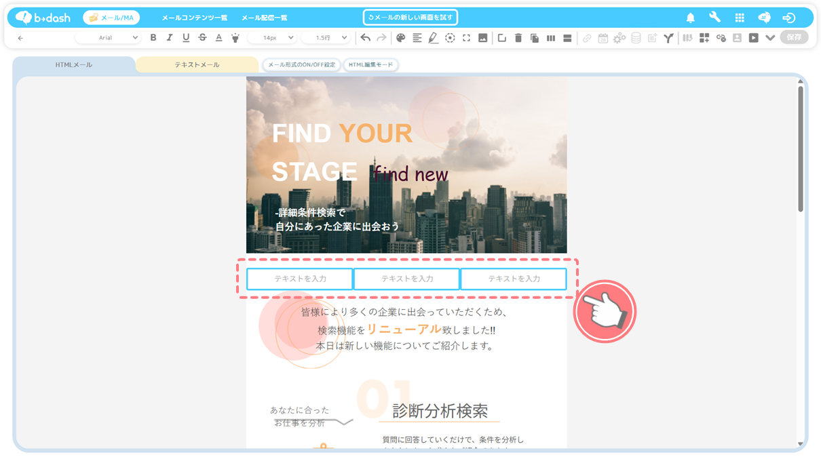Expand the 1.5行 line height dropdown
This screenshot has height=461, width=821.
326,38
